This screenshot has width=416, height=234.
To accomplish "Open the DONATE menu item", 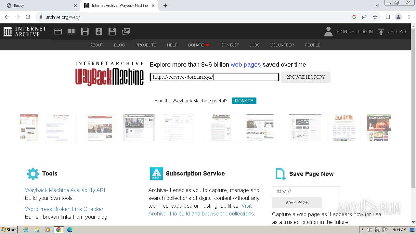I will [x=199, y=45].
